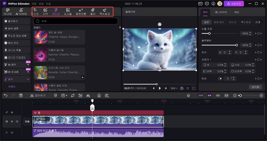Play the preview video
This screenshot has height=141, width=267.
point(160,88)
